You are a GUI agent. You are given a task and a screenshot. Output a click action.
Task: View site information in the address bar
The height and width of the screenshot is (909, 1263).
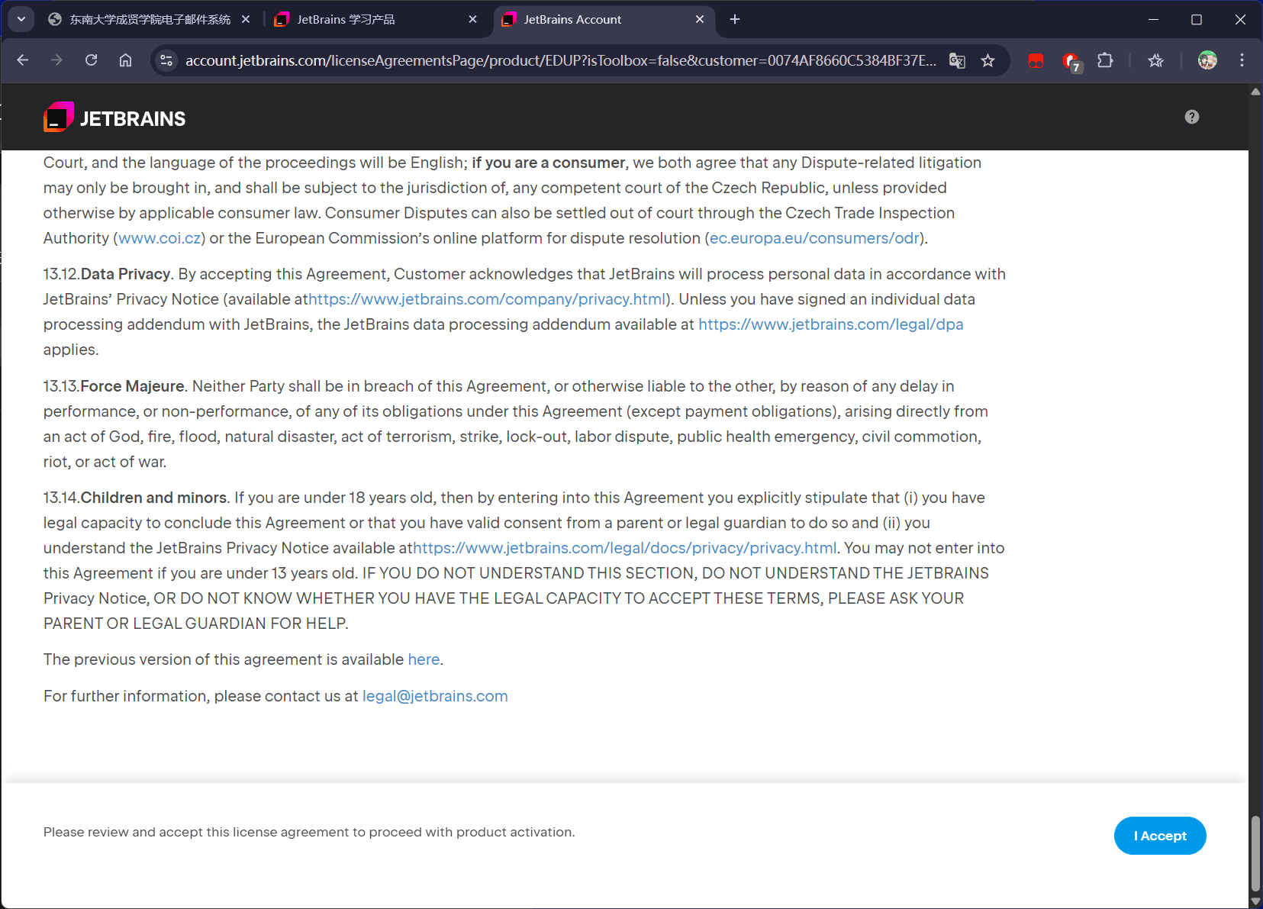166,60
